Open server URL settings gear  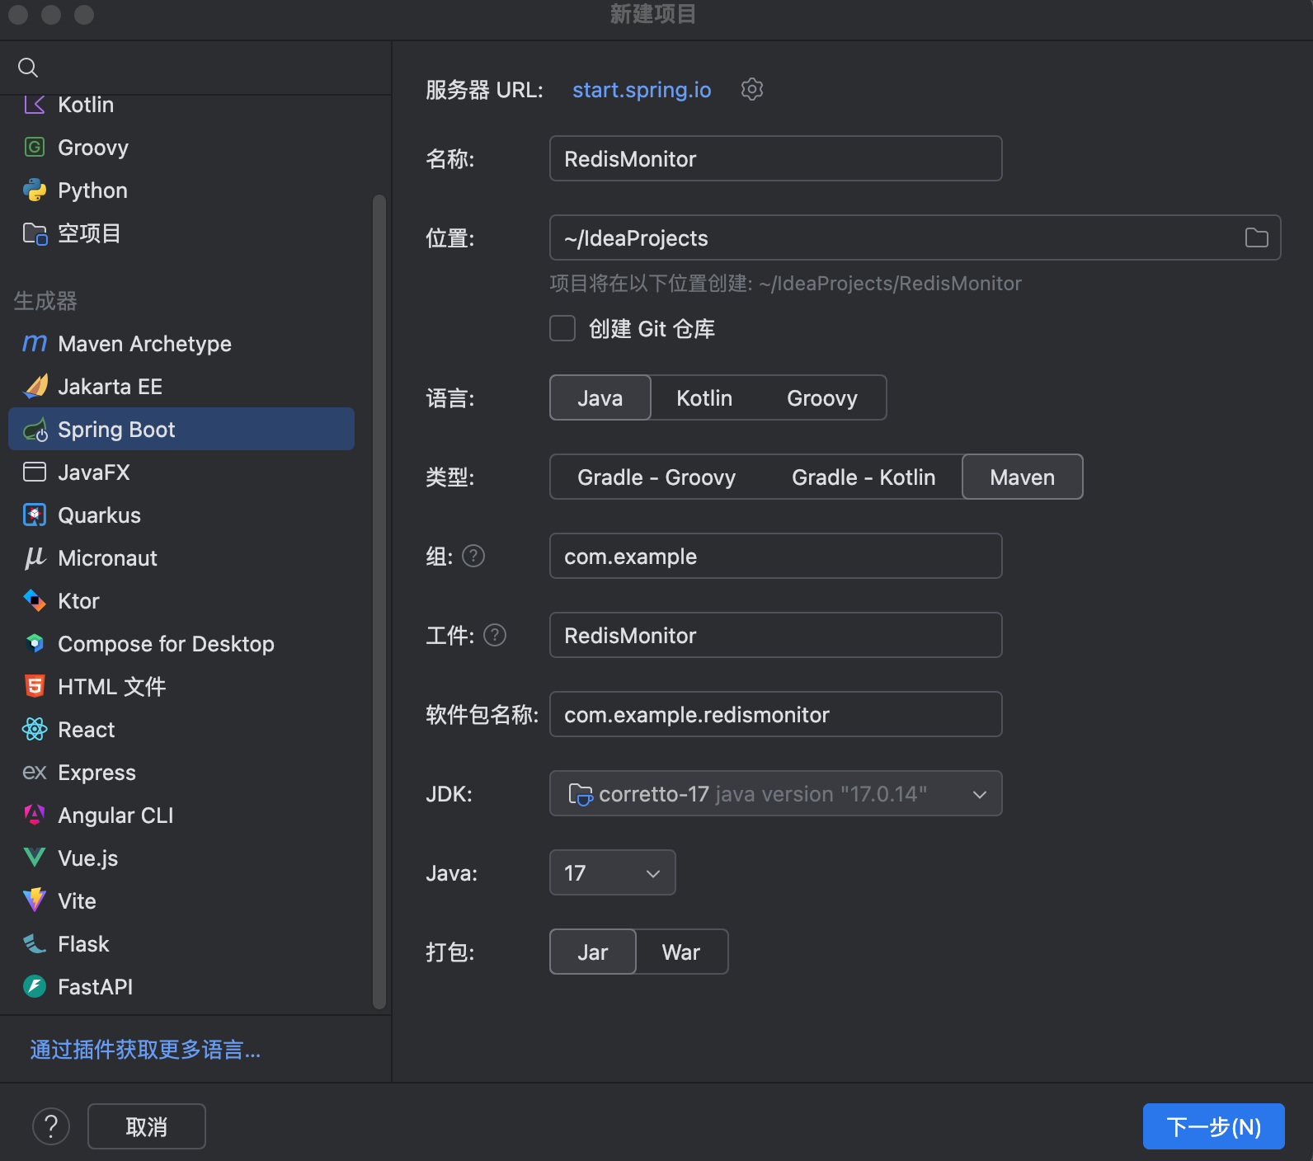point(752,89)
